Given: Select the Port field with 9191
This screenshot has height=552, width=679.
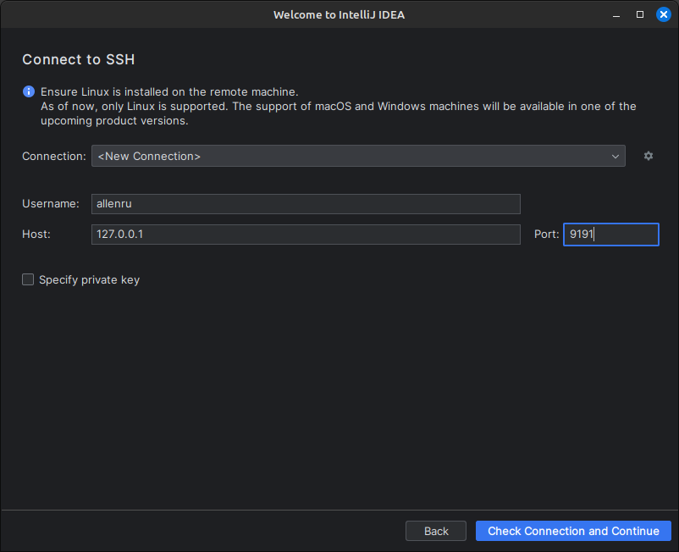Looking at the screenshot, I should (x=610, y=235).
